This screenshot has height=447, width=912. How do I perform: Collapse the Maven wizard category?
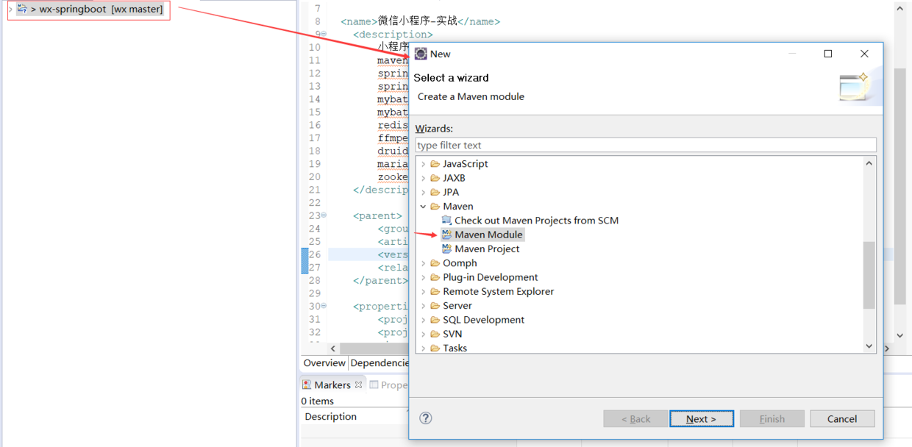(423, 207)
